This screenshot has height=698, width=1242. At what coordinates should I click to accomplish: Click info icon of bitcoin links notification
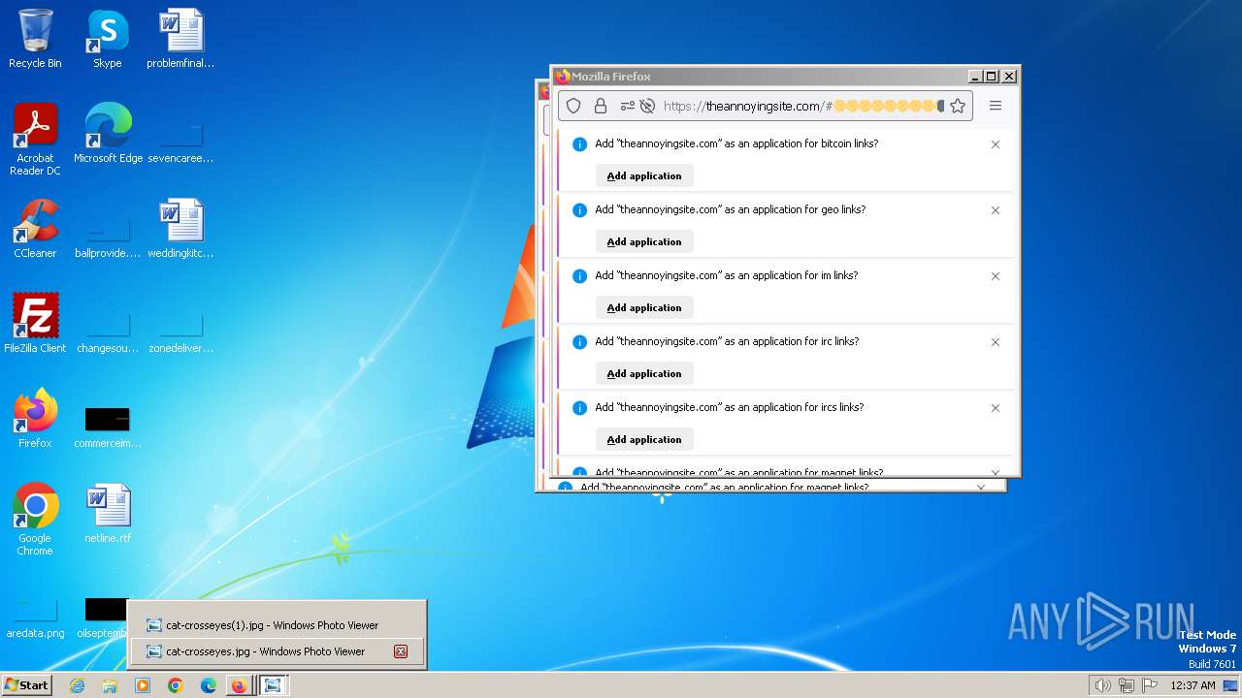click(x=579, y=144)
